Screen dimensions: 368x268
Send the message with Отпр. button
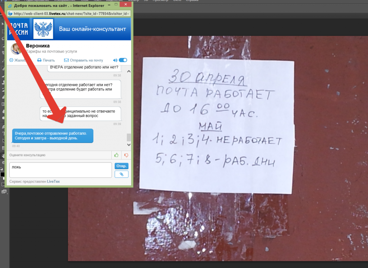coord(121,166)
